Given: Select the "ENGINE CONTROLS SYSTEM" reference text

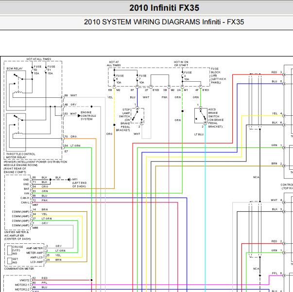Looking at the screenshot, I should click(88, 116).
